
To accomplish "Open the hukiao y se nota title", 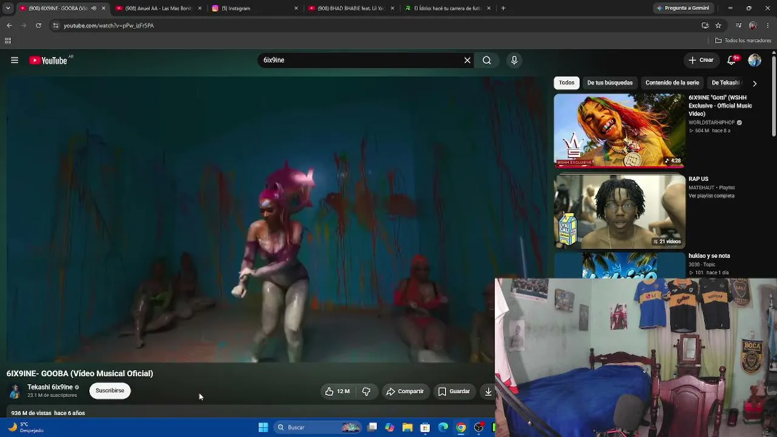I will point(709,256).
